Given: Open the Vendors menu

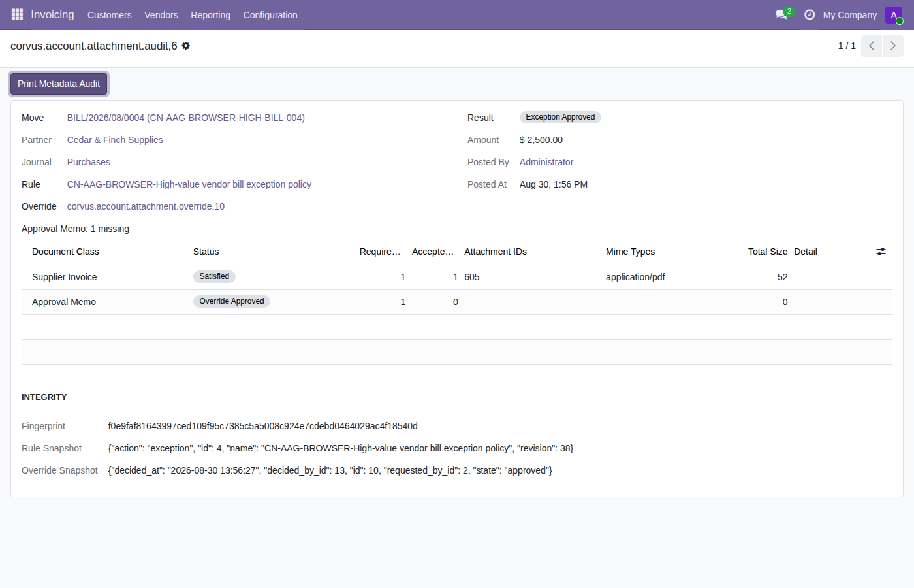Looking at the screenshot, I should coord(161,15).
